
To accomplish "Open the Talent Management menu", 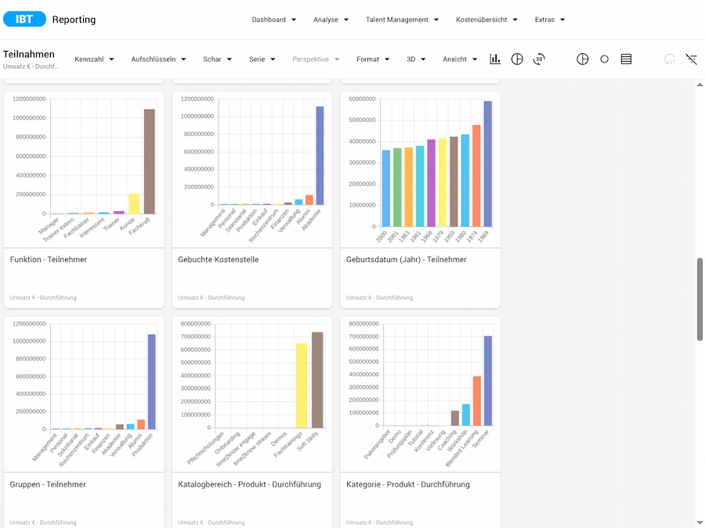I will pyautogui.click(x=402, y=20).
